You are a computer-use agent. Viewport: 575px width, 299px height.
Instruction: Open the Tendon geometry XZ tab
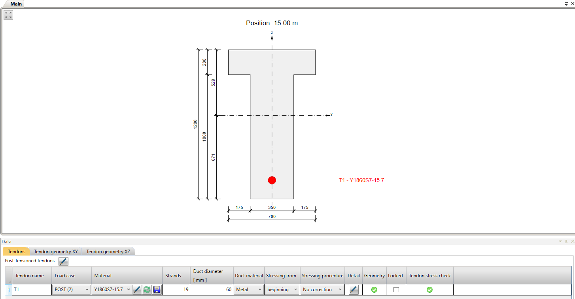pos(108,251)
